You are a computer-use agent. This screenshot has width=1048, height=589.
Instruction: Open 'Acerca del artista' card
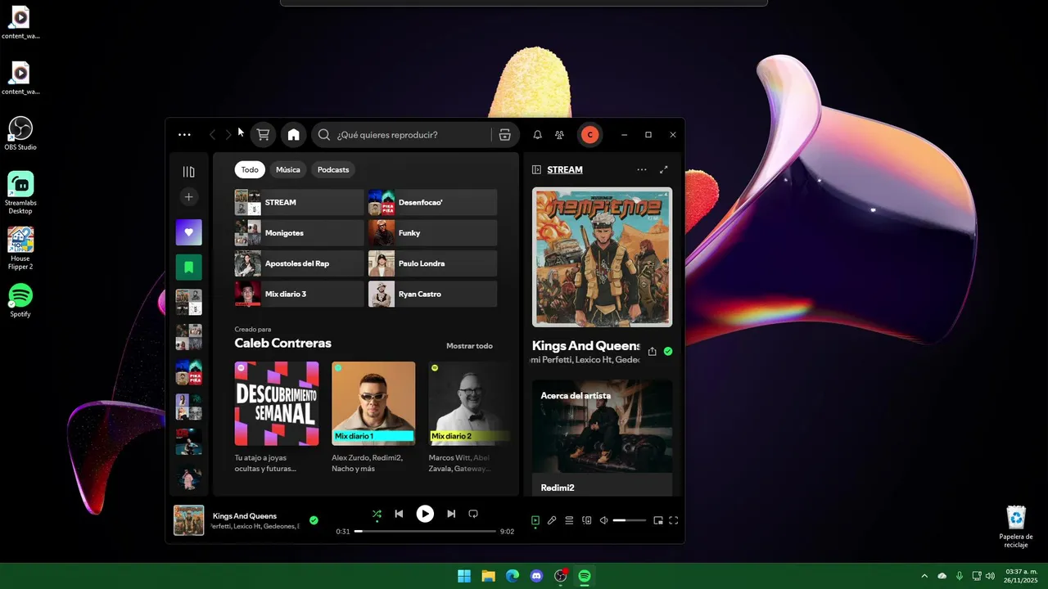coord(603,437)
